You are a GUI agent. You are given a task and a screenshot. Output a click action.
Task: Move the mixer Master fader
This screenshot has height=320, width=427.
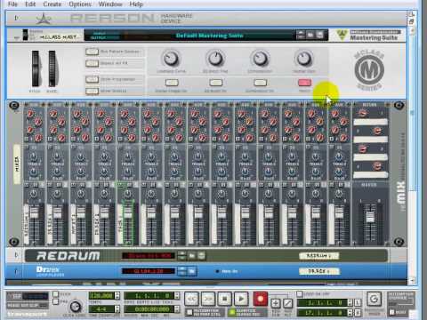pyautogui.click(x=370, y=216)
